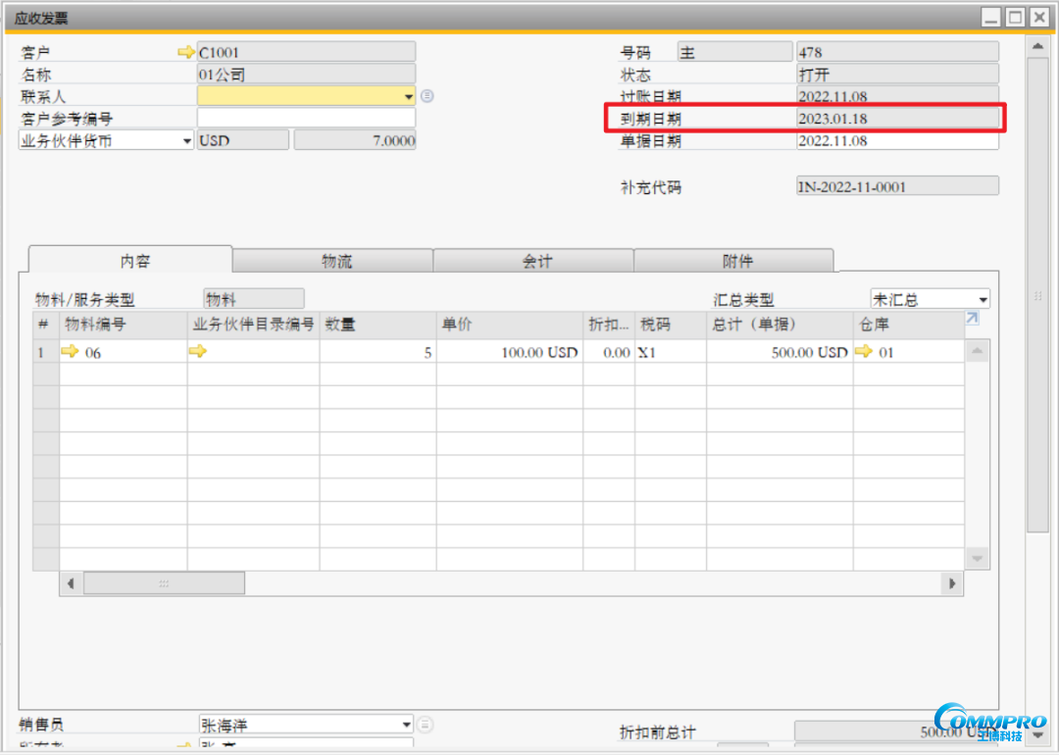Click the 客户参考编号 input field
This screenshot has width=1059, height=755.
tap(306, 119)
